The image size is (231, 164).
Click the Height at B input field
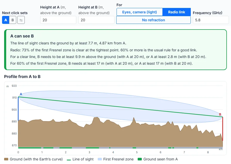(96, 20)
